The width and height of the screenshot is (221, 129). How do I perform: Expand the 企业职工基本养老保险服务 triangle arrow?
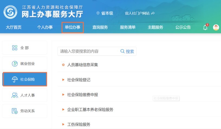tap(63, 109)
